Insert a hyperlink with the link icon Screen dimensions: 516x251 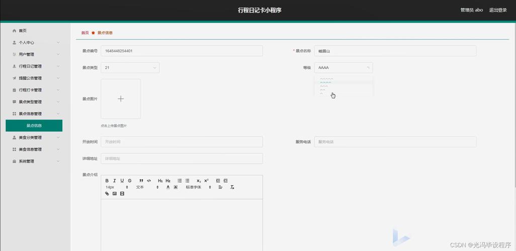click(x=107, y=194)
